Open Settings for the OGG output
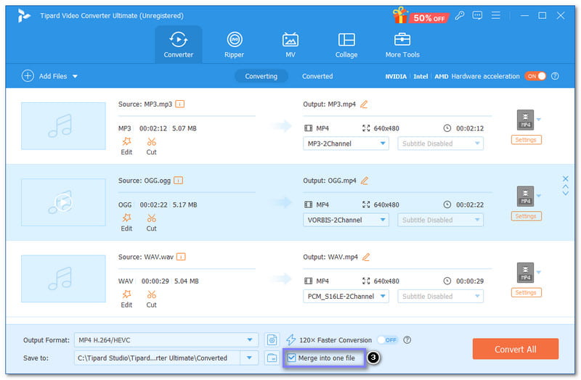The height and width of the screenshot is (380, 581). point(526,216)
